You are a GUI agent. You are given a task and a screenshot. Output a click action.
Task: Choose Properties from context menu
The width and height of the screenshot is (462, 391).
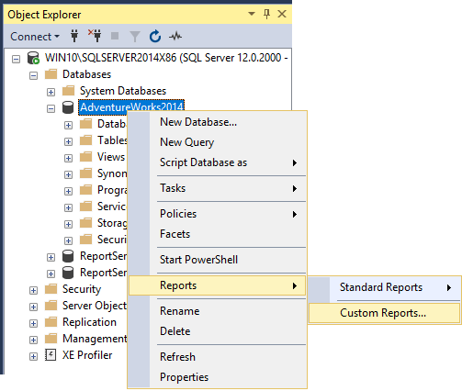(x=218, y=377)
